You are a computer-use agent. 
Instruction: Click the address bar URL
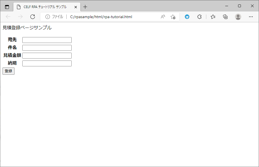(101, 17)
